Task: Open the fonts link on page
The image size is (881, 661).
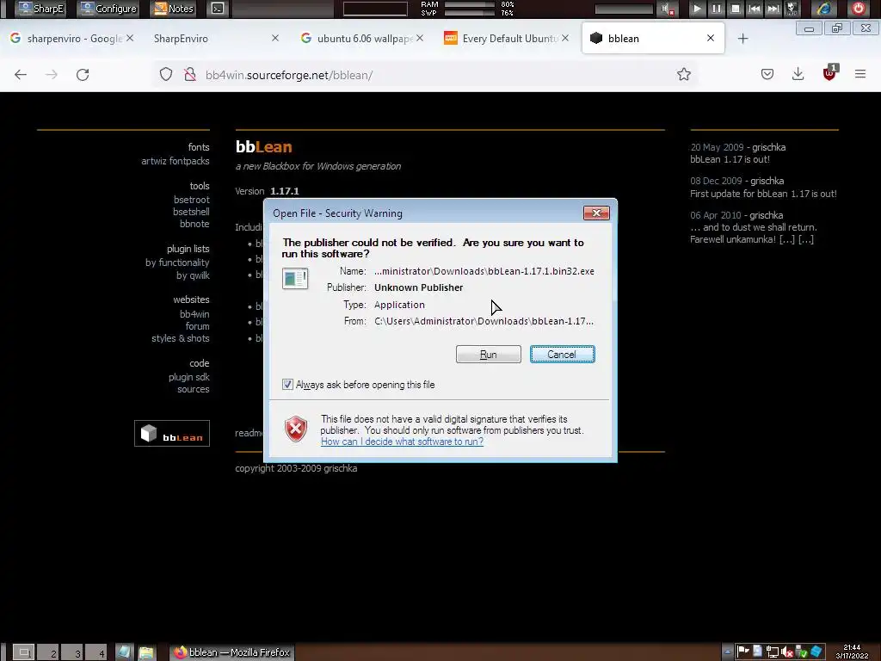Action: click(x=199, y=147)
